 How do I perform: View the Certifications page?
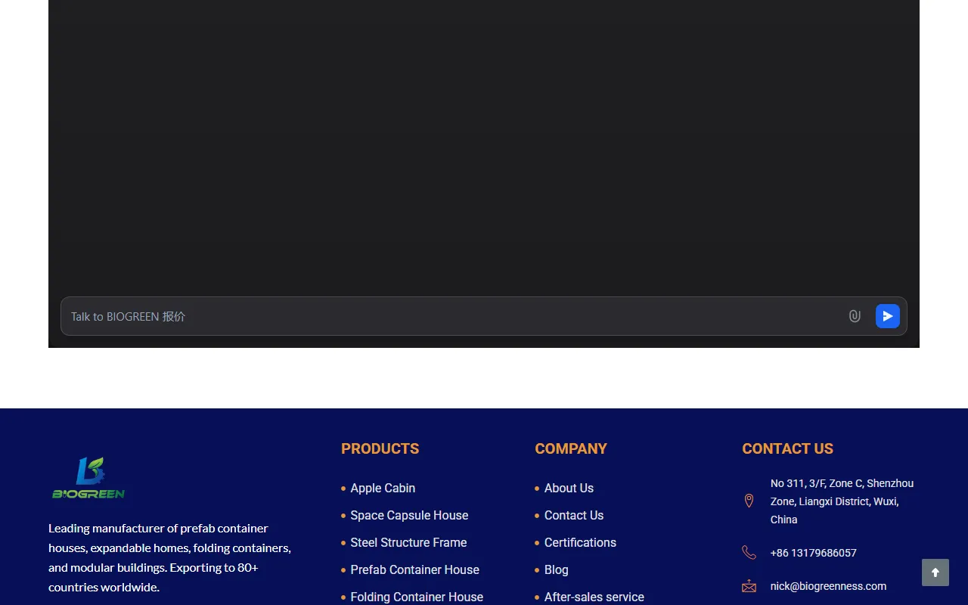coord(580,542)
